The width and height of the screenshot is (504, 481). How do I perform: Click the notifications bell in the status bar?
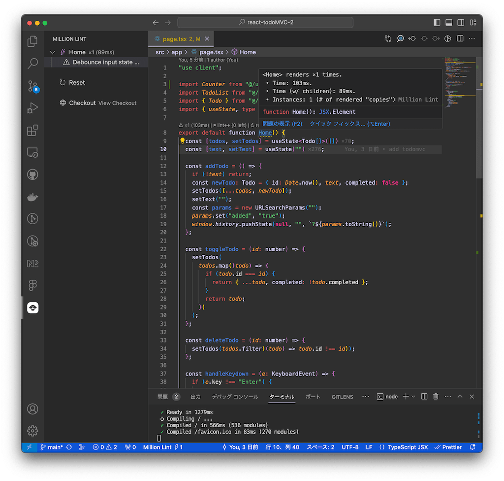472,447
